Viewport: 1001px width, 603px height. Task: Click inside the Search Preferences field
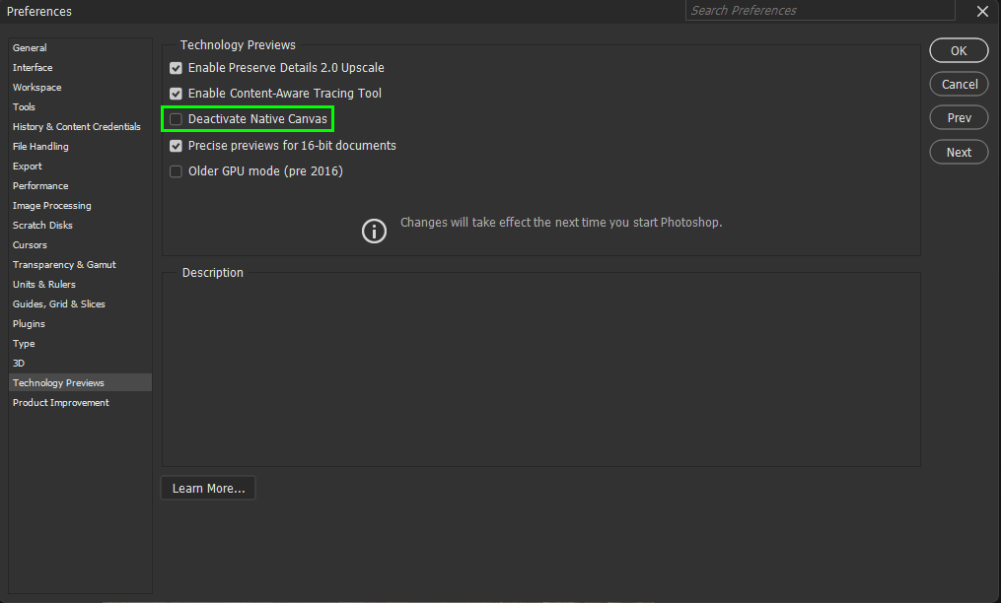[x=819, y=11]
